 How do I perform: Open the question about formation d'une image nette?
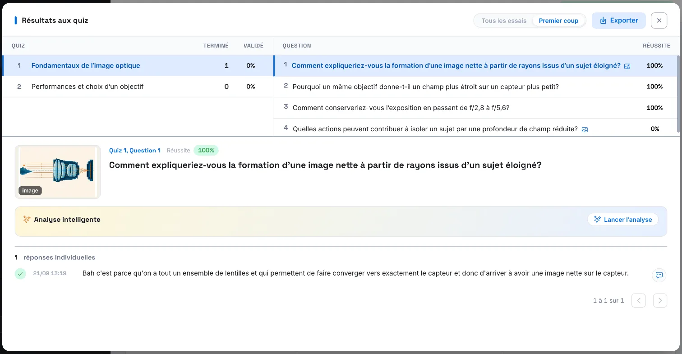pos(476,65)
